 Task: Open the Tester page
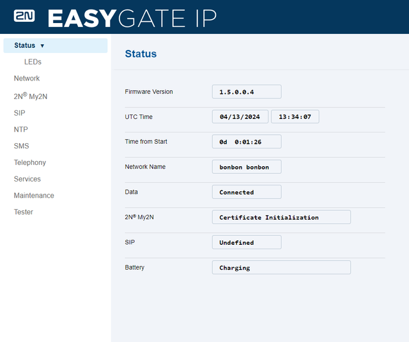pos(24,212)
